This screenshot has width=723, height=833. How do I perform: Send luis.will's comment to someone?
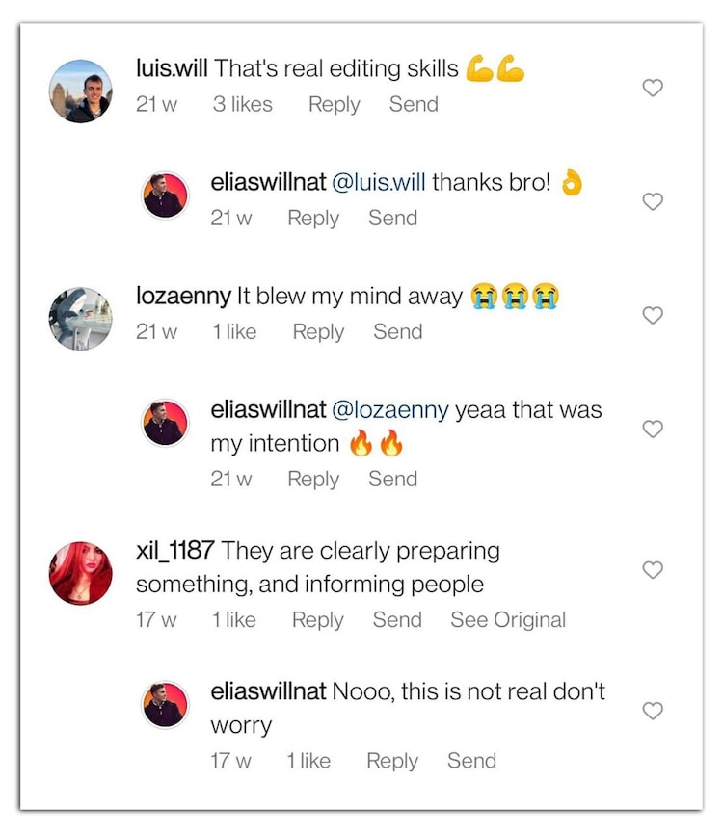[x=414, y=104]
